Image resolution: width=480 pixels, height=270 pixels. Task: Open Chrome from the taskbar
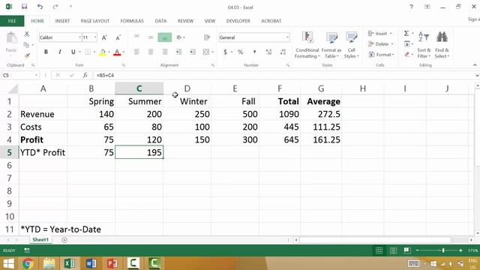click(x=28, y=263)
